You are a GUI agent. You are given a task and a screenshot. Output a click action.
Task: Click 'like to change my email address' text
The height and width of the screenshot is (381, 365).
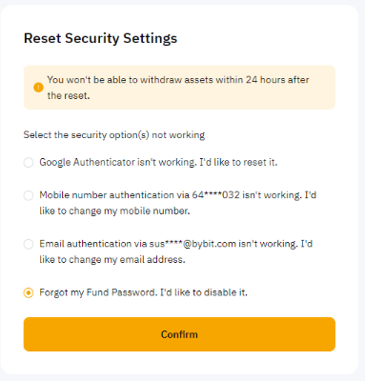click(x=112, y=259)
